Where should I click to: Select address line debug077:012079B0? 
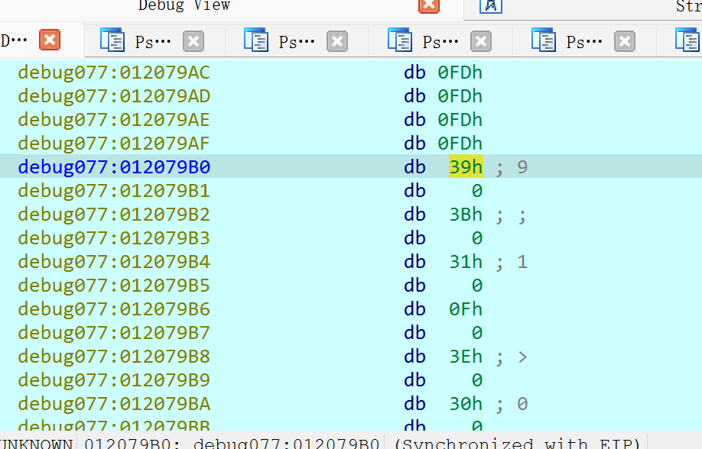(114, 167)
